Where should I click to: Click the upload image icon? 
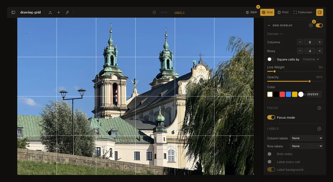tap(50, 12)
